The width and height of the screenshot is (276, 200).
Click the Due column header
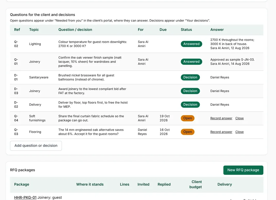pos(163,30)
